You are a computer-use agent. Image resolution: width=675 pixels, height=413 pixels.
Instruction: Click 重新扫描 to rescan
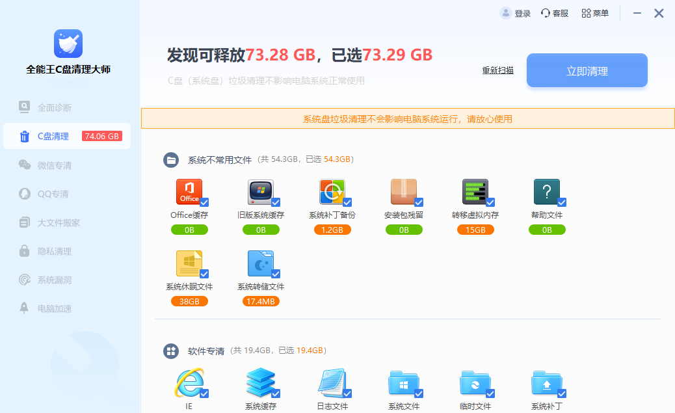click(x=499, y=70)
